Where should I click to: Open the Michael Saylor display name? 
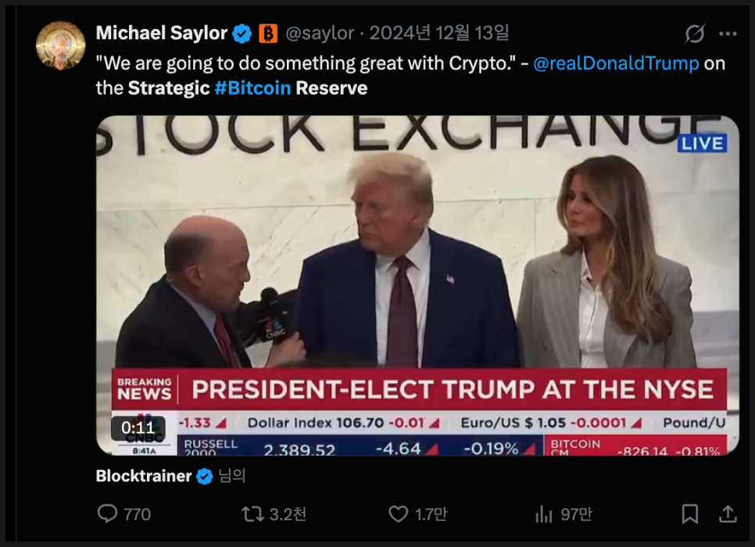click(162, 33)
